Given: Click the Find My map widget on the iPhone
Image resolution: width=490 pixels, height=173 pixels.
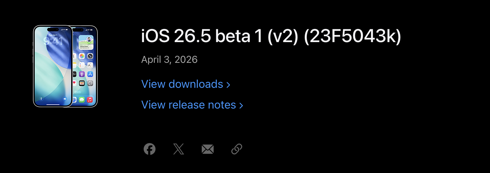Looking at the screenshot, I should (86, 43).
